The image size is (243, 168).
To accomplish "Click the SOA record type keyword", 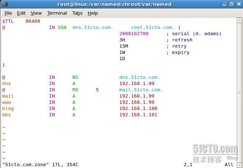I will (x=62, y=28).
